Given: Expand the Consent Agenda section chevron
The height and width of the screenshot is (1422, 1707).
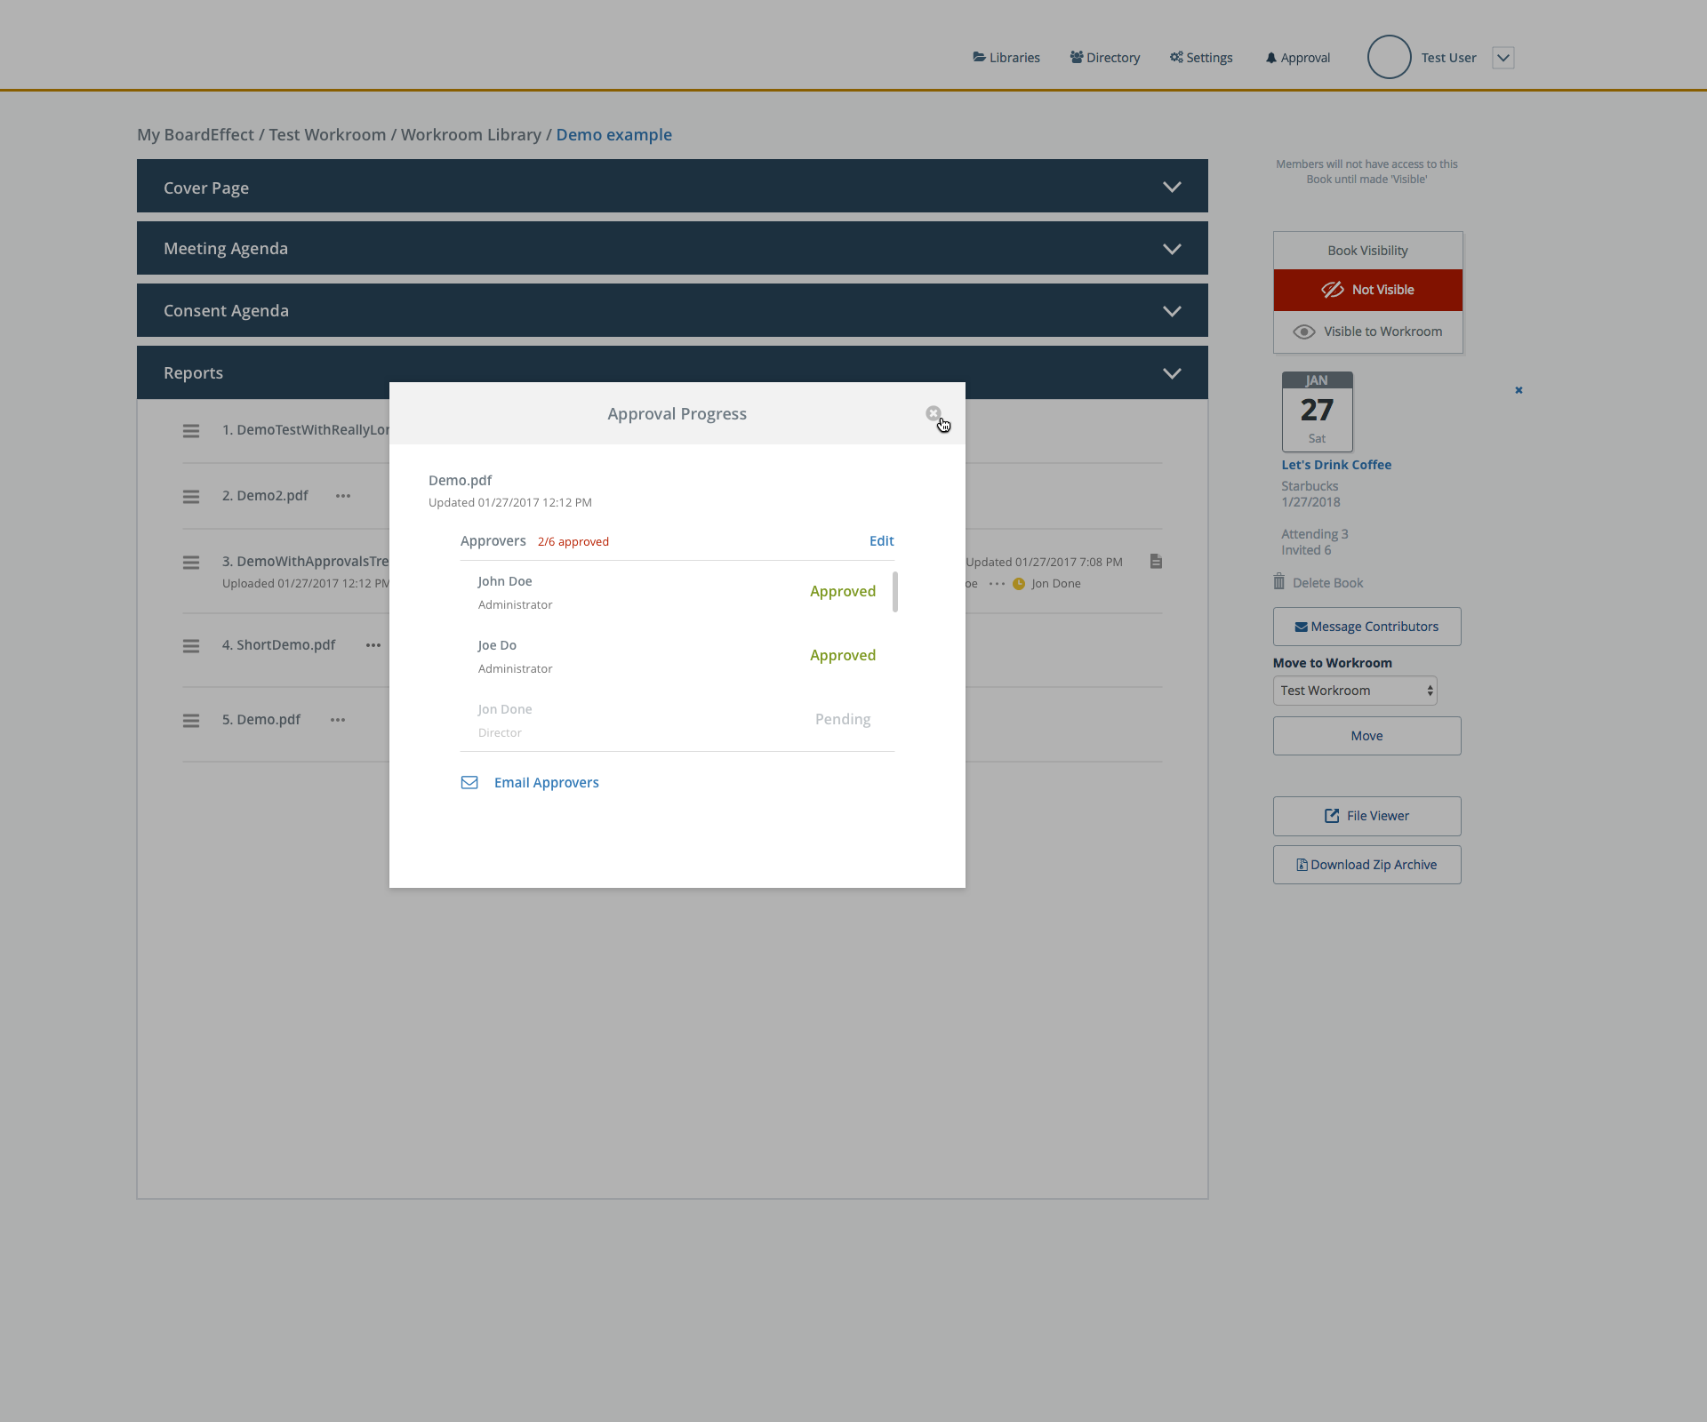Looking at the screenshot, I should [x=1172, y=311].
